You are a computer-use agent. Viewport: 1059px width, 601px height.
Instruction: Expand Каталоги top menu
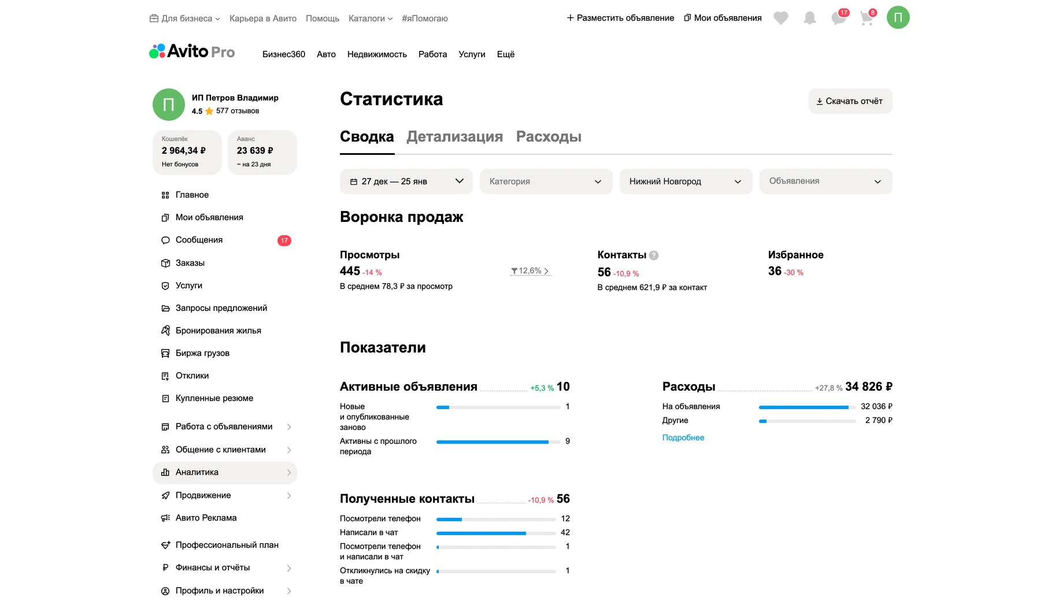(371, 18)
